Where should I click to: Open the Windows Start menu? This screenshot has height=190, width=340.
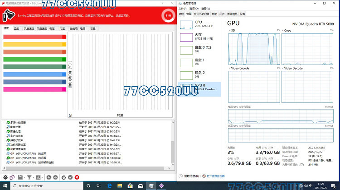[x=5, y=185]
